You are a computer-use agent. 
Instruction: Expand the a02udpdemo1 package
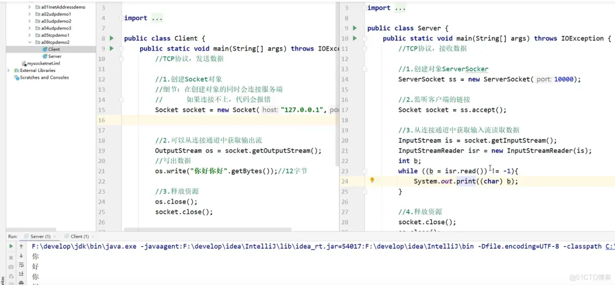tap(30, 14)
